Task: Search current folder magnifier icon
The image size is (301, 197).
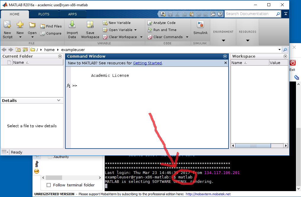Action: (x=285, y=50)
